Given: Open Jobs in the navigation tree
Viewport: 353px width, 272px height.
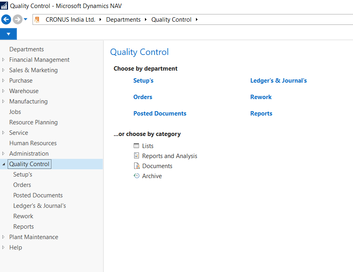Looking at the screenshot, I should pos(15,112).
